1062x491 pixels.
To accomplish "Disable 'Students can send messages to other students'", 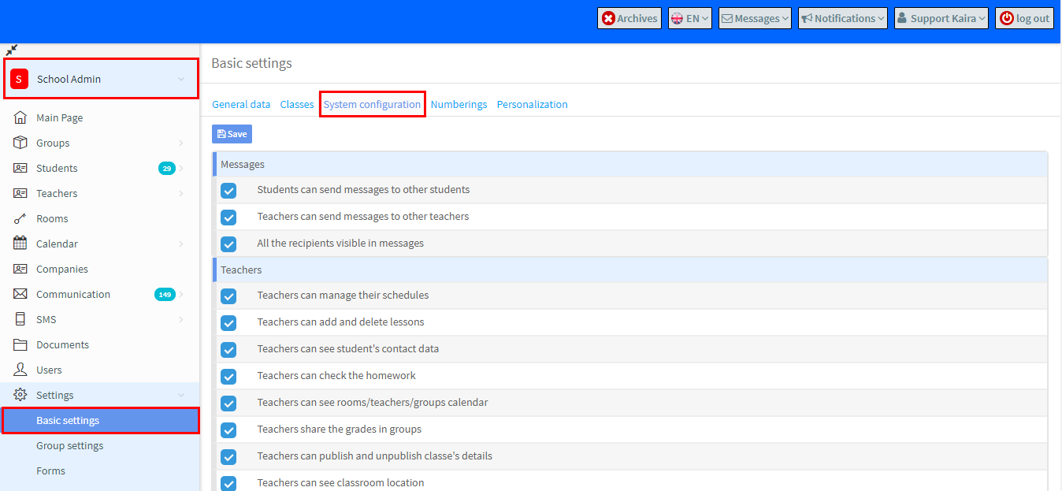I will pos(228,190).
